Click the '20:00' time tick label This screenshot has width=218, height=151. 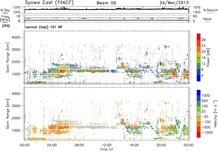coord(161,145)
